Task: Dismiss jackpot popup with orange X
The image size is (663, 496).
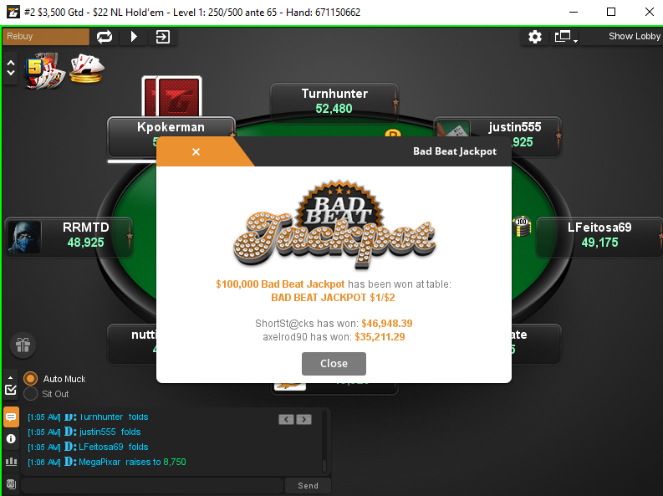Action: pos(196,151)
